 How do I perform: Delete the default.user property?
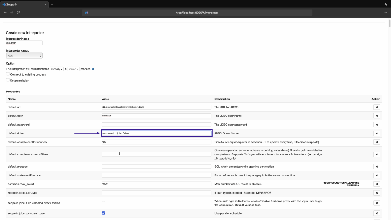[376, 116]
